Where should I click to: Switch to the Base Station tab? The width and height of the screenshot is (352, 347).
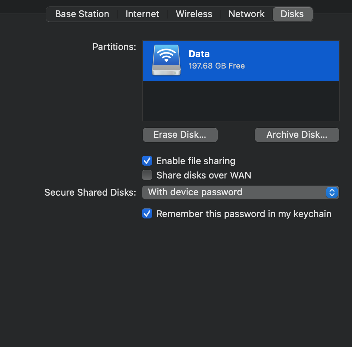(x=82, y=14)
